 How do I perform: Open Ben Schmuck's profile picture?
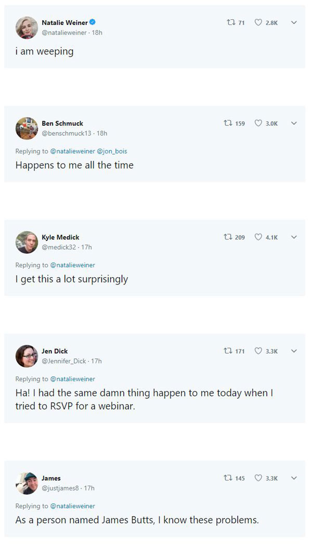(27, 128)
